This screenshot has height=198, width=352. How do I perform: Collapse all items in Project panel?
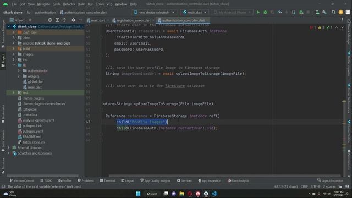64,20
